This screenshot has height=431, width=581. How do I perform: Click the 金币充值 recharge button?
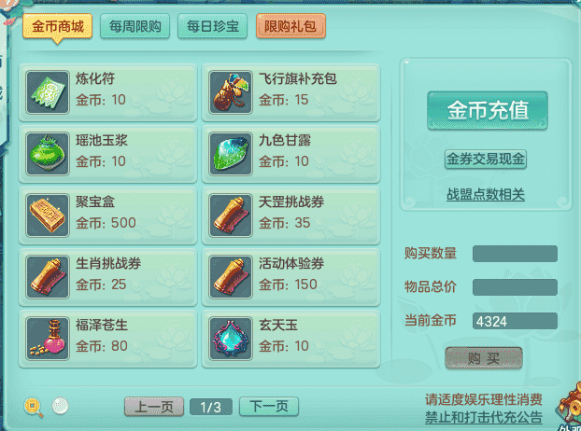coord(488,111)
